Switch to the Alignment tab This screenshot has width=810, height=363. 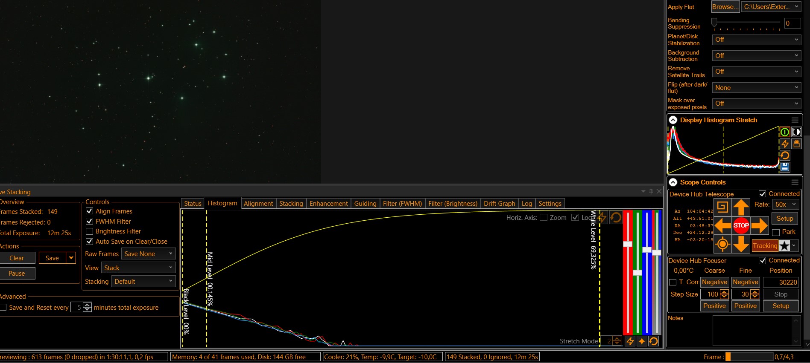(x=258, y=204)
